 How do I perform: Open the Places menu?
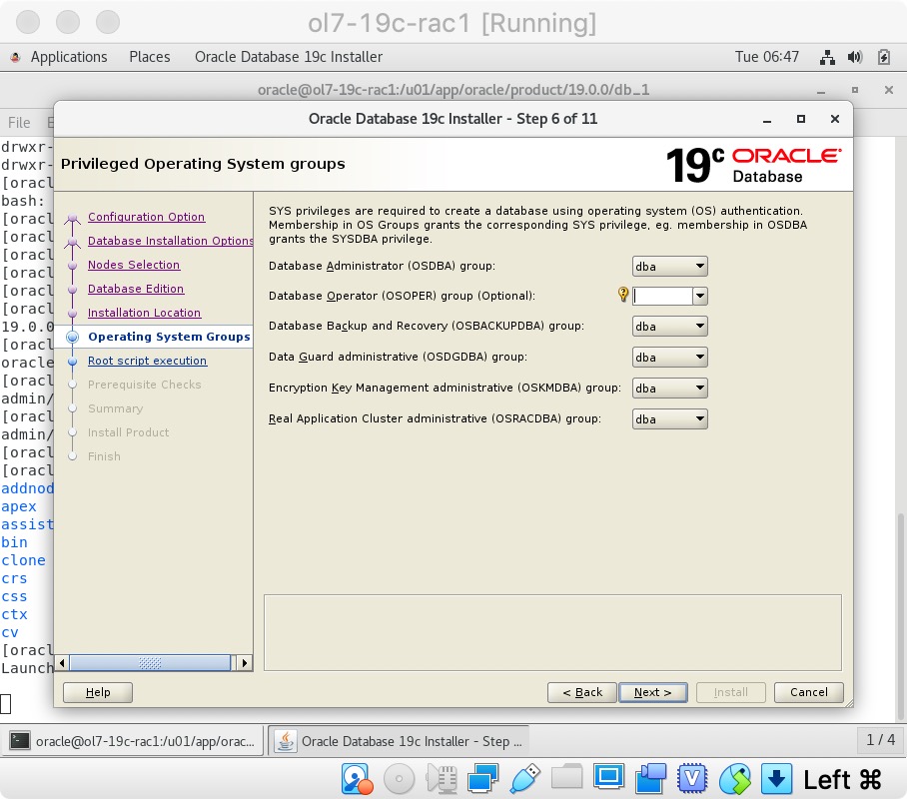149,57
